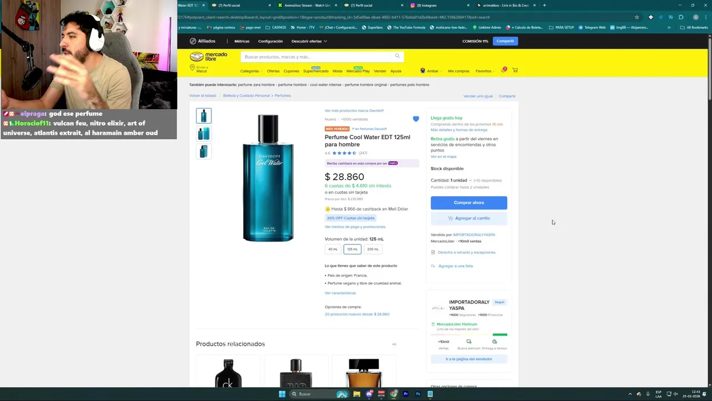Open a new browser tab
Image resolution: width=712 pixels, height=401 pixels.
[x=544, y=6]
